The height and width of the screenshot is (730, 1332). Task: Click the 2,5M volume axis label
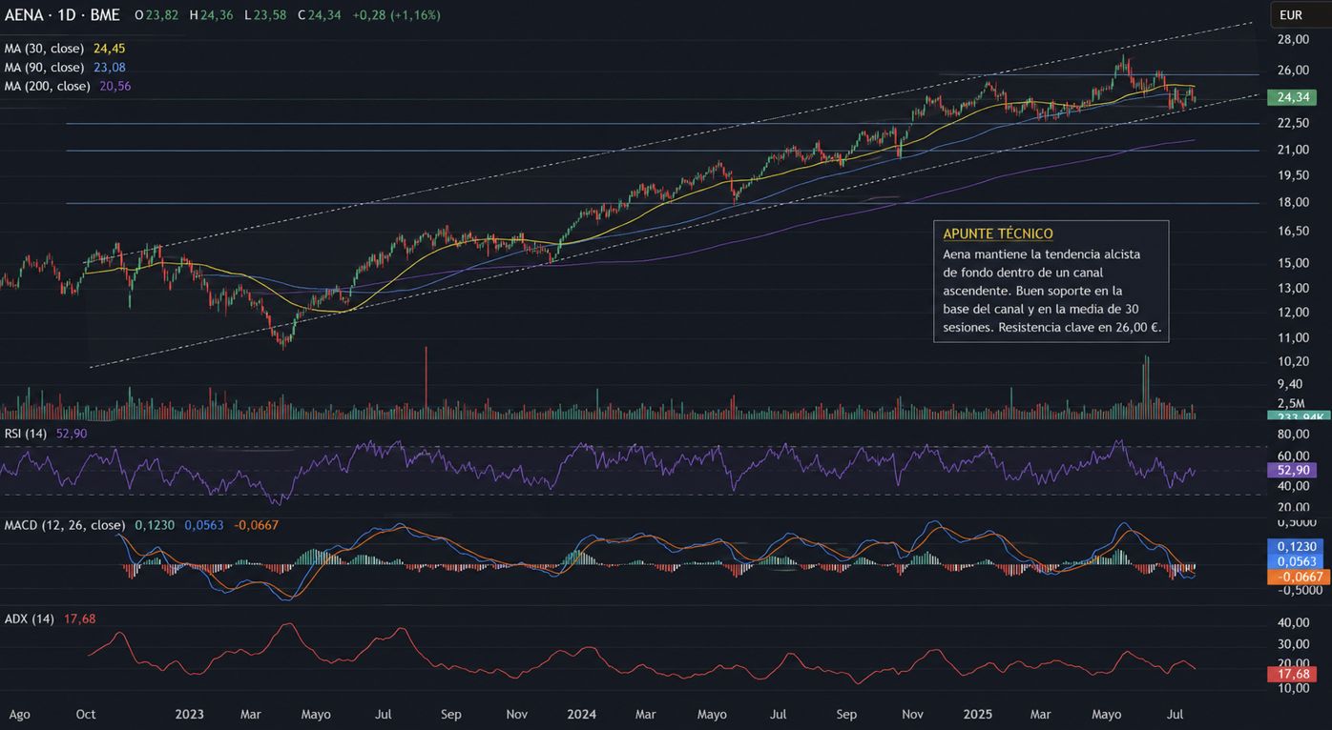(x=1291, y=404)
